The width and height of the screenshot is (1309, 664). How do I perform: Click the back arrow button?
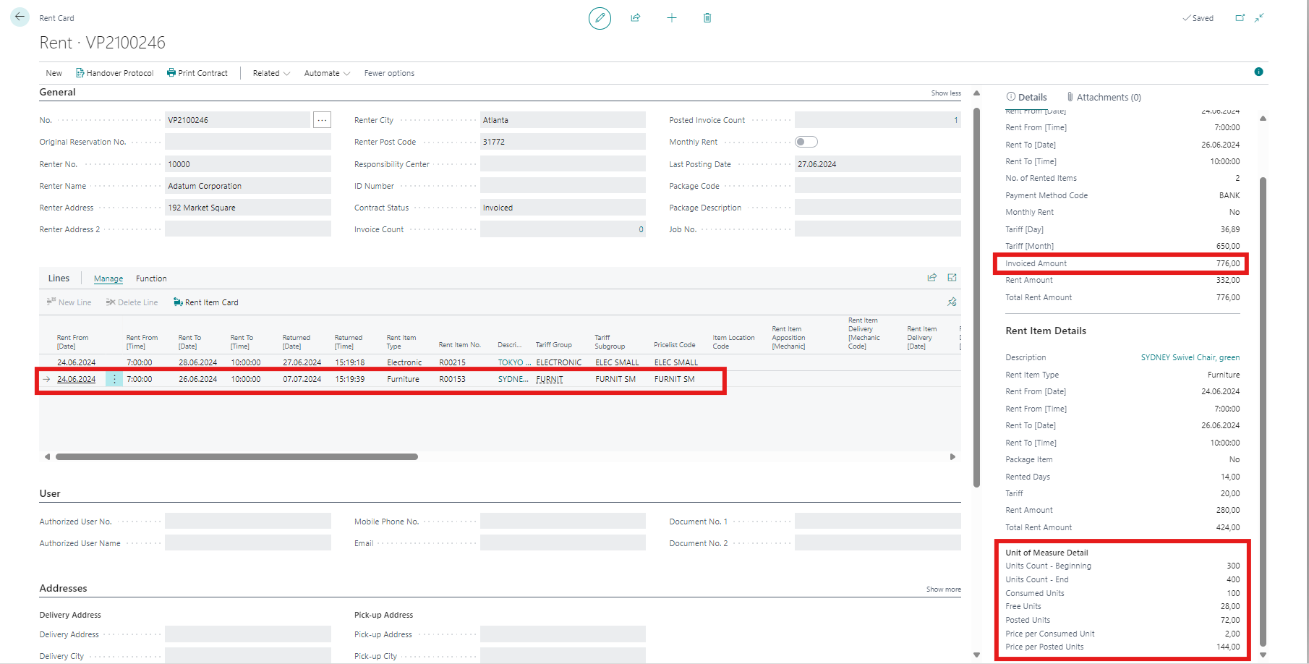[x=20, y=17]
